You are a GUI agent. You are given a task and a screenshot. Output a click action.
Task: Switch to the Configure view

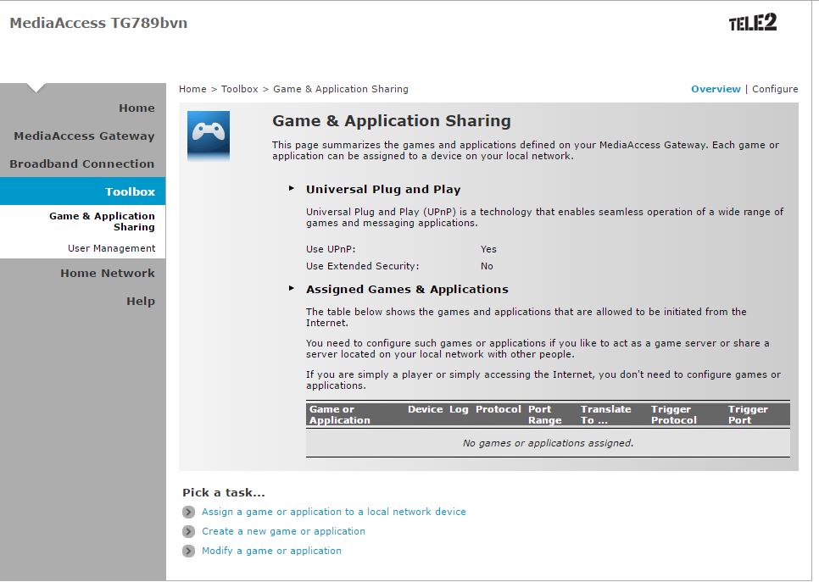point(775,89)
